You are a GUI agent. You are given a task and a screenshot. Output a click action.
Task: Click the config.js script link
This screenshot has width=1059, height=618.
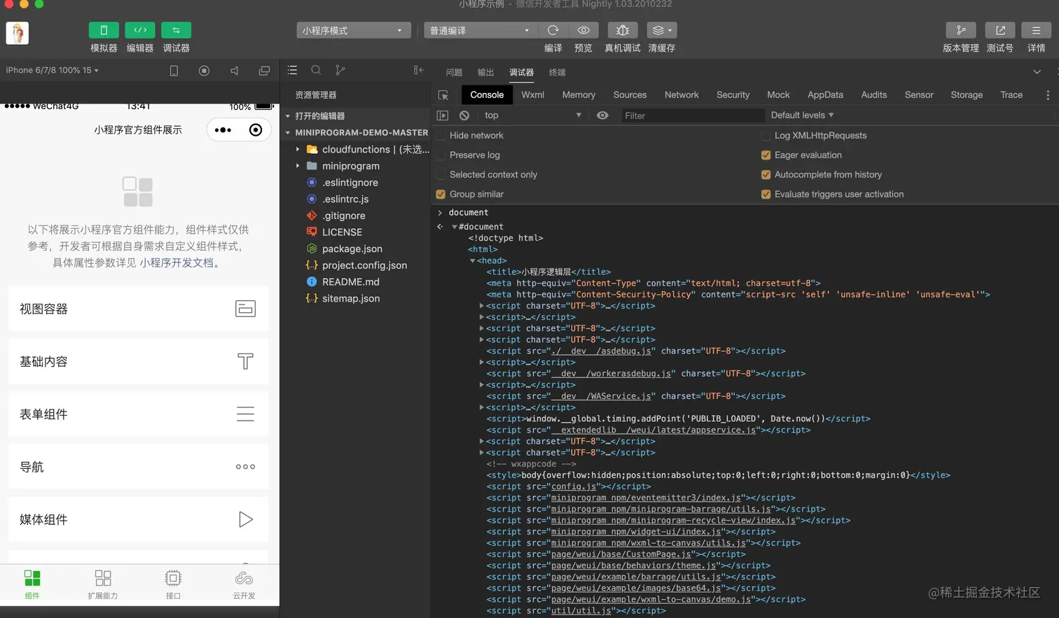click(x=574, y=486)
